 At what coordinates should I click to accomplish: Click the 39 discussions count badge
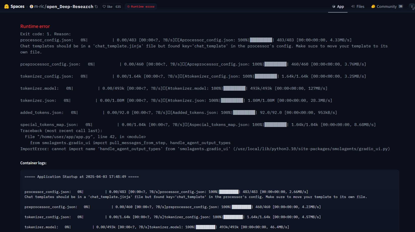point(400,7)
